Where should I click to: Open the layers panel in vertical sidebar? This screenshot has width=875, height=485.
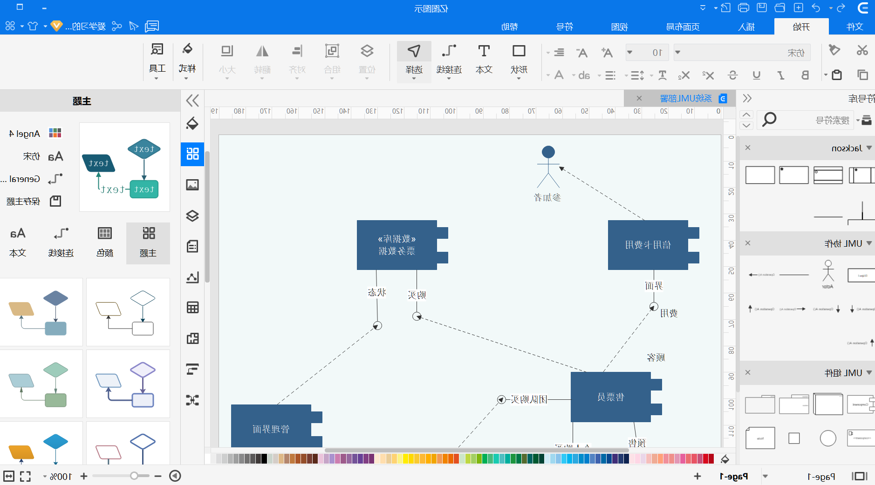(x=192, y=216)
